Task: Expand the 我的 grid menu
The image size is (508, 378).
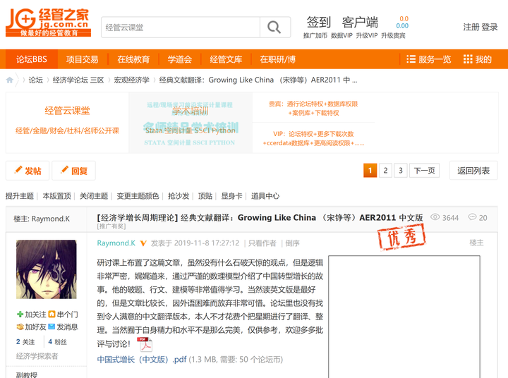Action: pyautogui.click(x=478, y=59)
